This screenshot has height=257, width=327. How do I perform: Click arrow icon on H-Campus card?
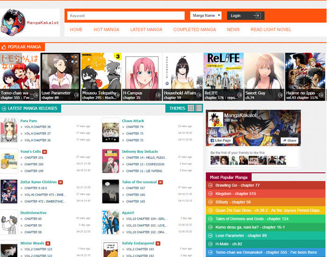pos(158,95)
